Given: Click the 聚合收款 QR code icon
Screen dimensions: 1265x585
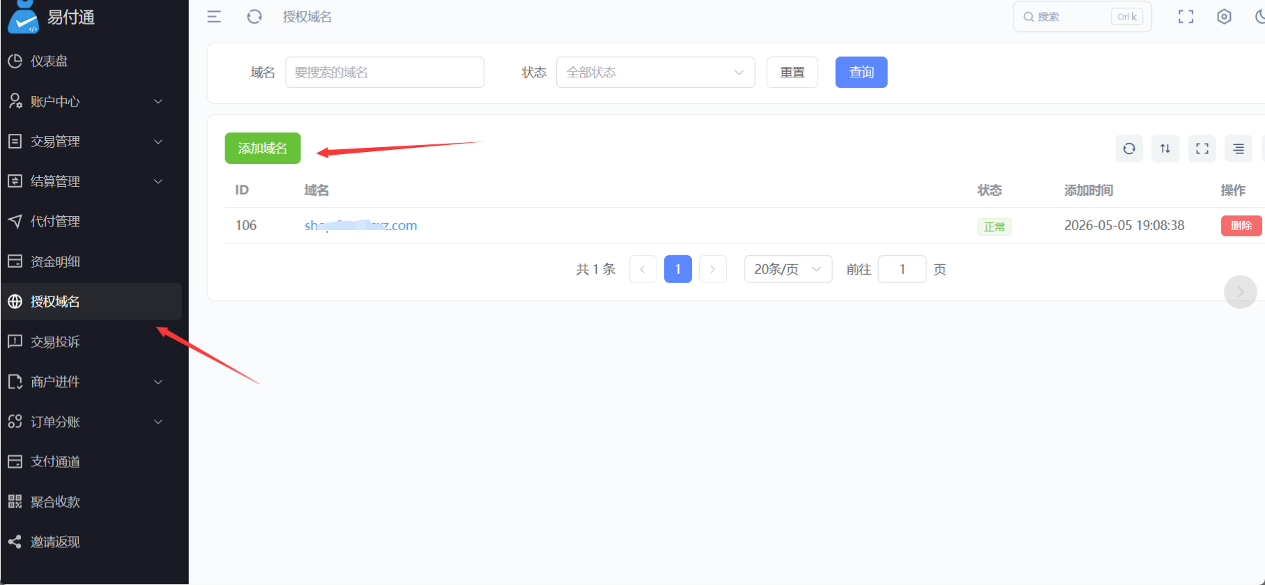Looking at the screenshot, I should (x=15, y=501).
